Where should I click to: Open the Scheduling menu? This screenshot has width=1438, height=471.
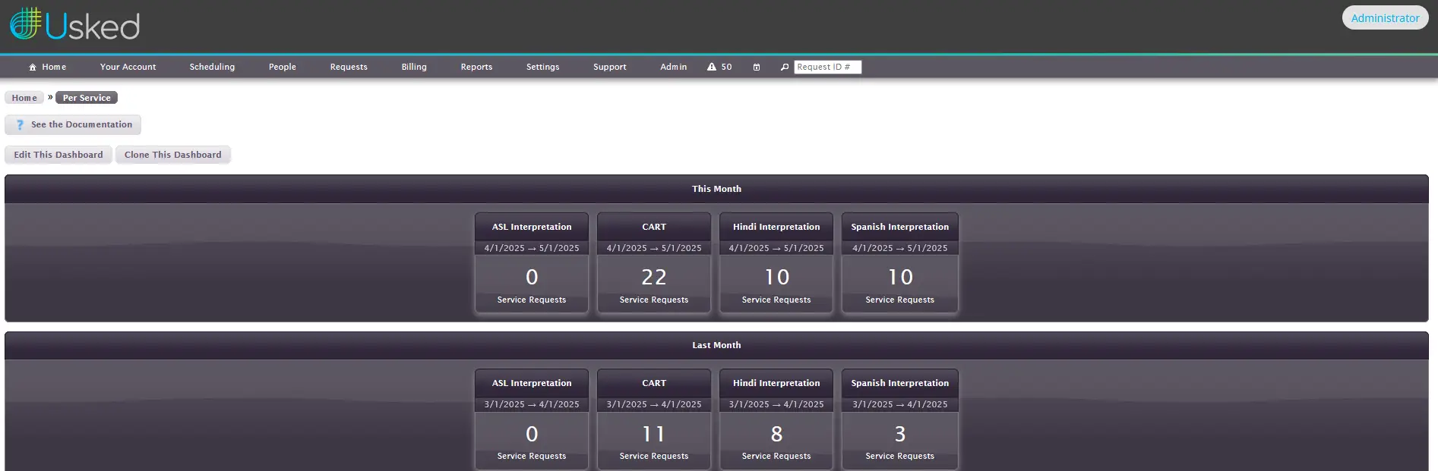pyautogui.click(x=212, y=68)
